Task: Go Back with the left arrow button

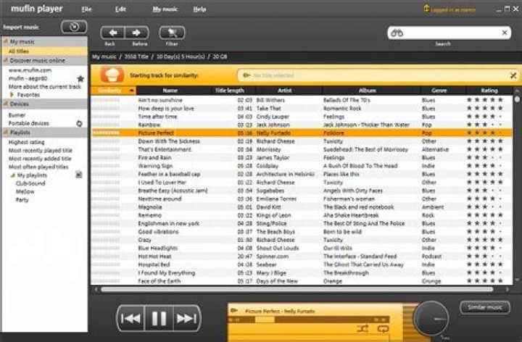Action: coord(113,33)
